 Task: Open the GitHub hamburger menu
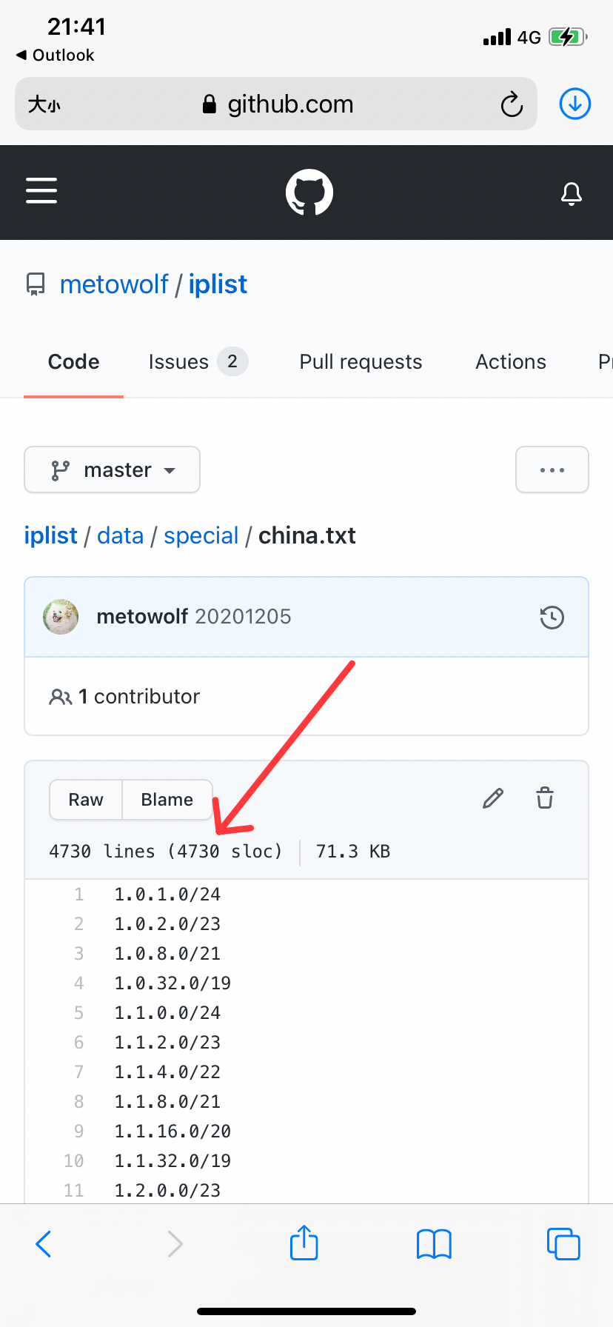coord(41,191)
